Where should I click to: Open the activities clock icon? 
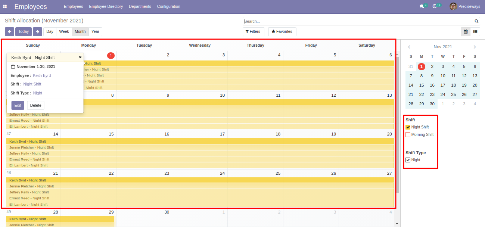click(x=435, y=6)
